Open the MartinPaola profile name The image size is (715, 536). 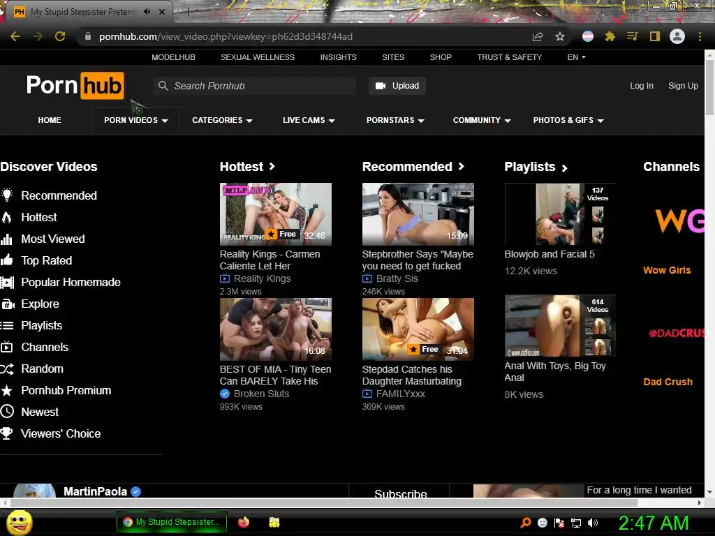95,491
